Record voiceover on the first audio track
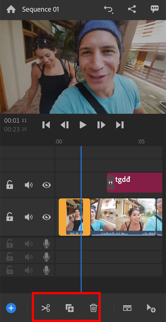166x322 pixels. point(46,244)
